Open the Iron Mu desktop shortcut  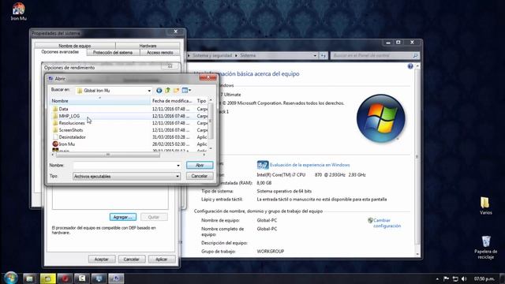pos(19,12)
